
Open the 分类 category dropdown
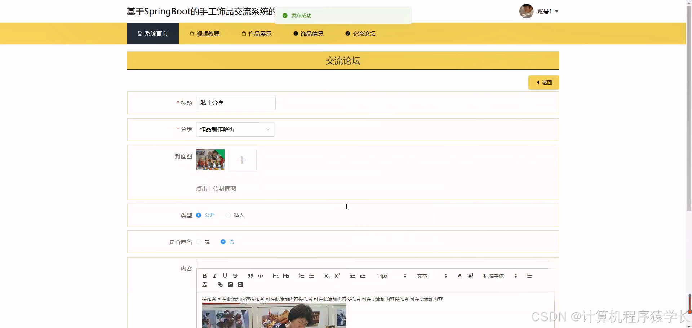235,129
